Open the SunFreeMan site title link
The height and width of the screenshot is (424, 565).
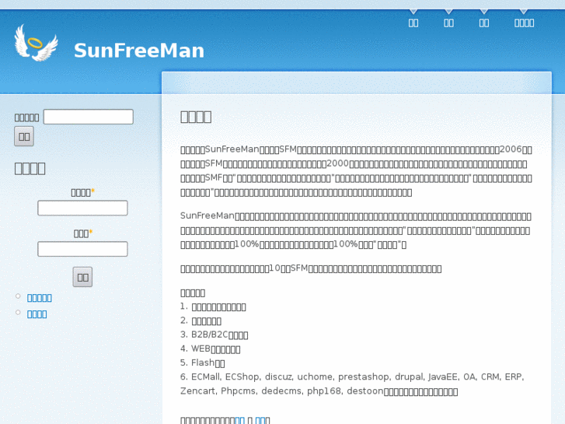(x=139, y=51)
